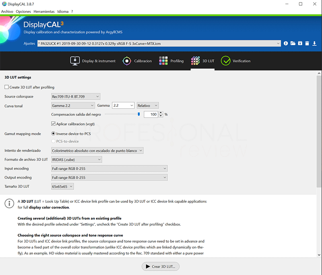Open Source colorspace Rec709 dropdown
Screen dimensions: 322x275
coord(76,96)
